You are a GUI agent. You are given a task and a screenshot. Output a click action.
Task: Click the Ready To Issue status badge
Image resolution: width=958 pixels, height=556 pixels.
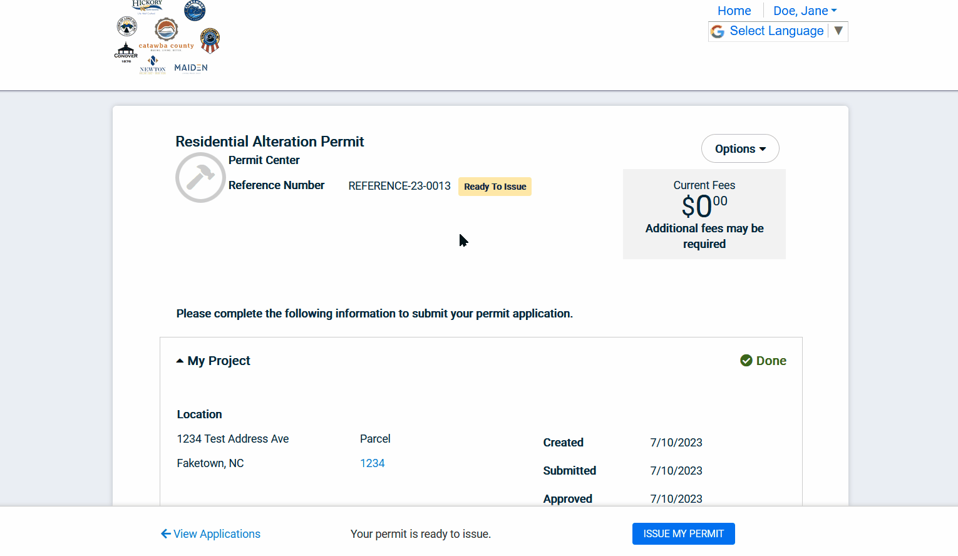point(495,187)
